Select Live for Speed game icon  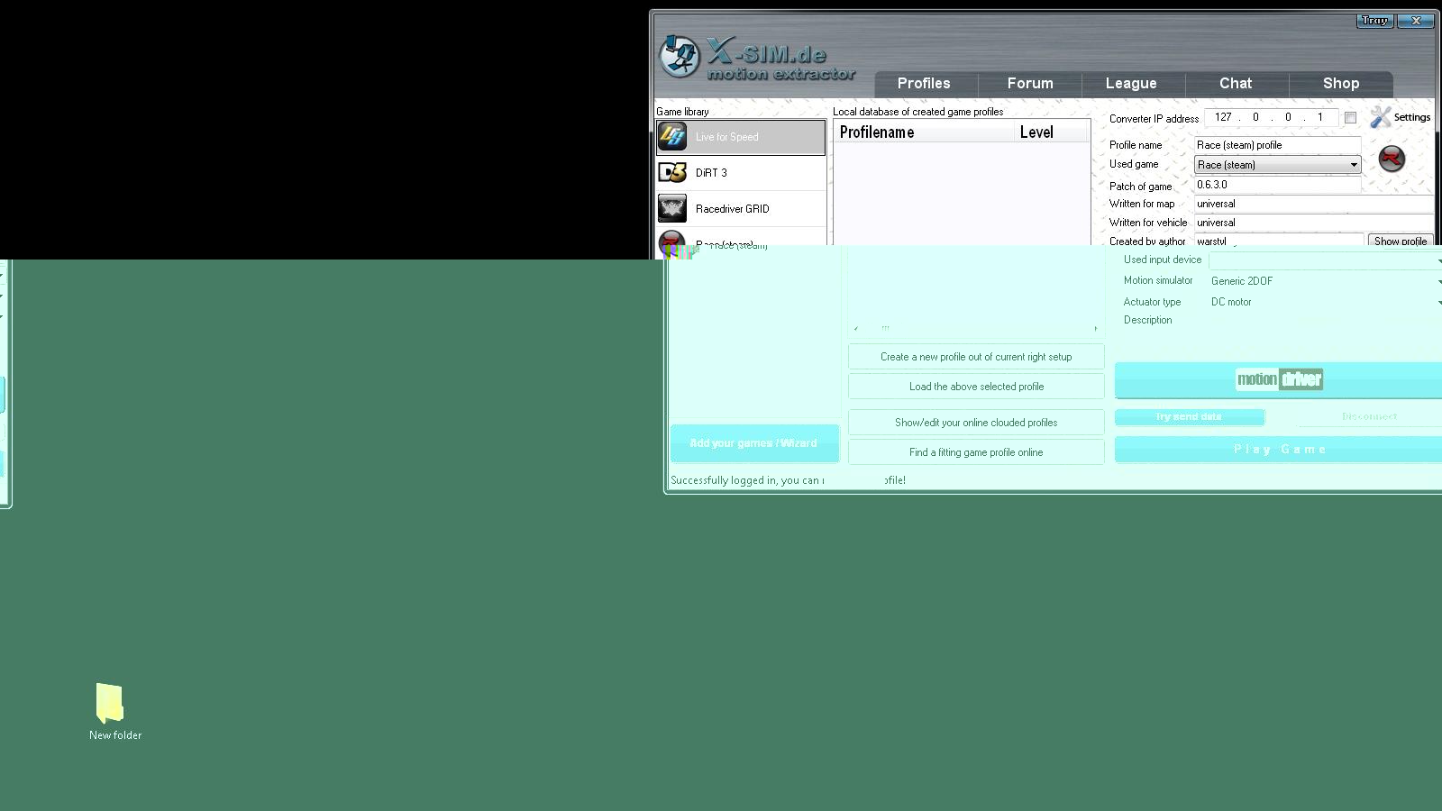[672, 137]
